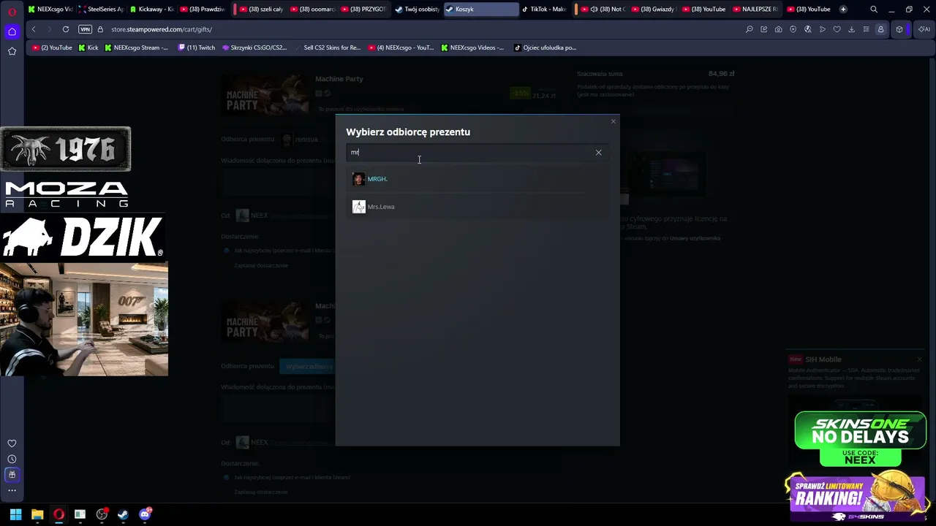Switch to the Kickaway tab

click(x=151, y=9)
